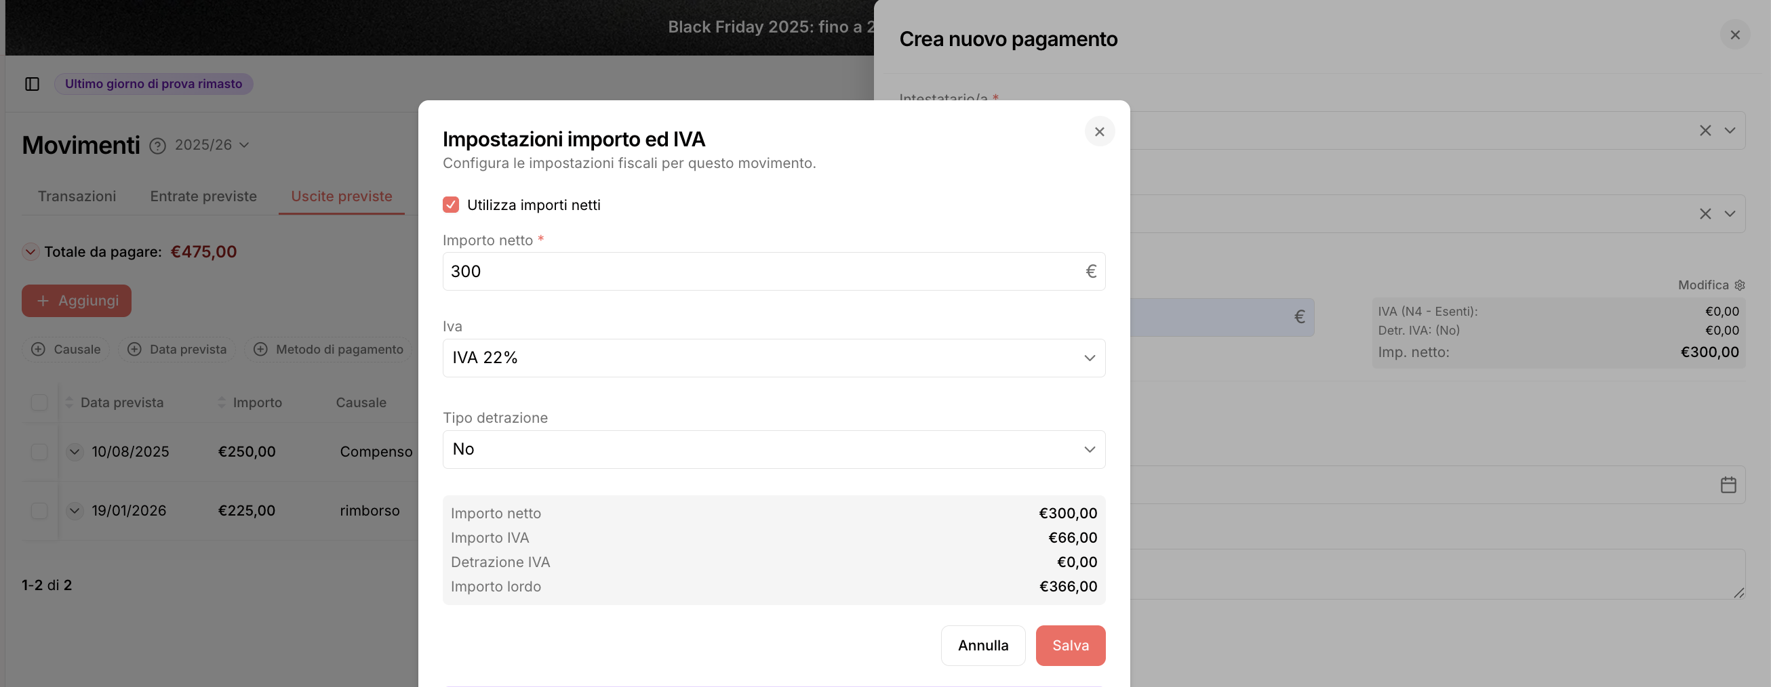This screenshot has height=687, width=1771.
Task: Open the Iva dropdown showing IVA 22%
Action: click(x=774, y=358)
